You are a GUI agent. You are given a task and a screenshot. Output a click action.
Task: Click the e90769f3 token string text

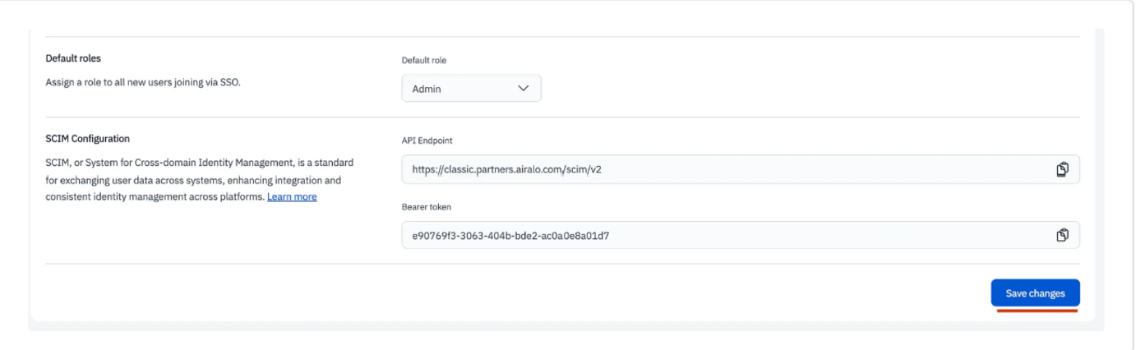coord(510,236)
